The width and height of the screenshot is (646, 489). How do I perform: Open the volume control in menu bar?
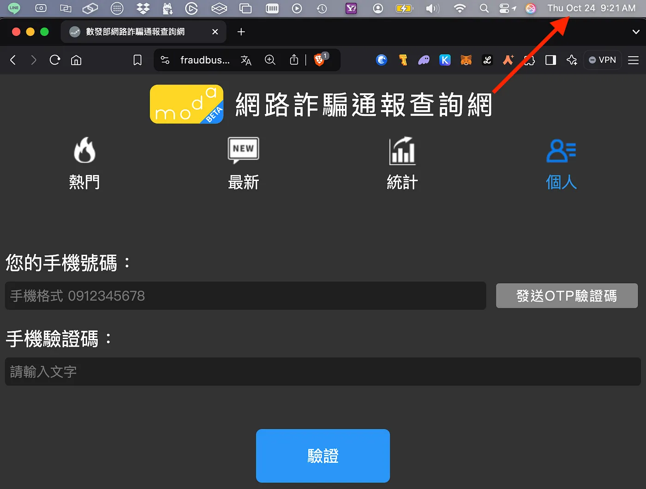[432, 8]
